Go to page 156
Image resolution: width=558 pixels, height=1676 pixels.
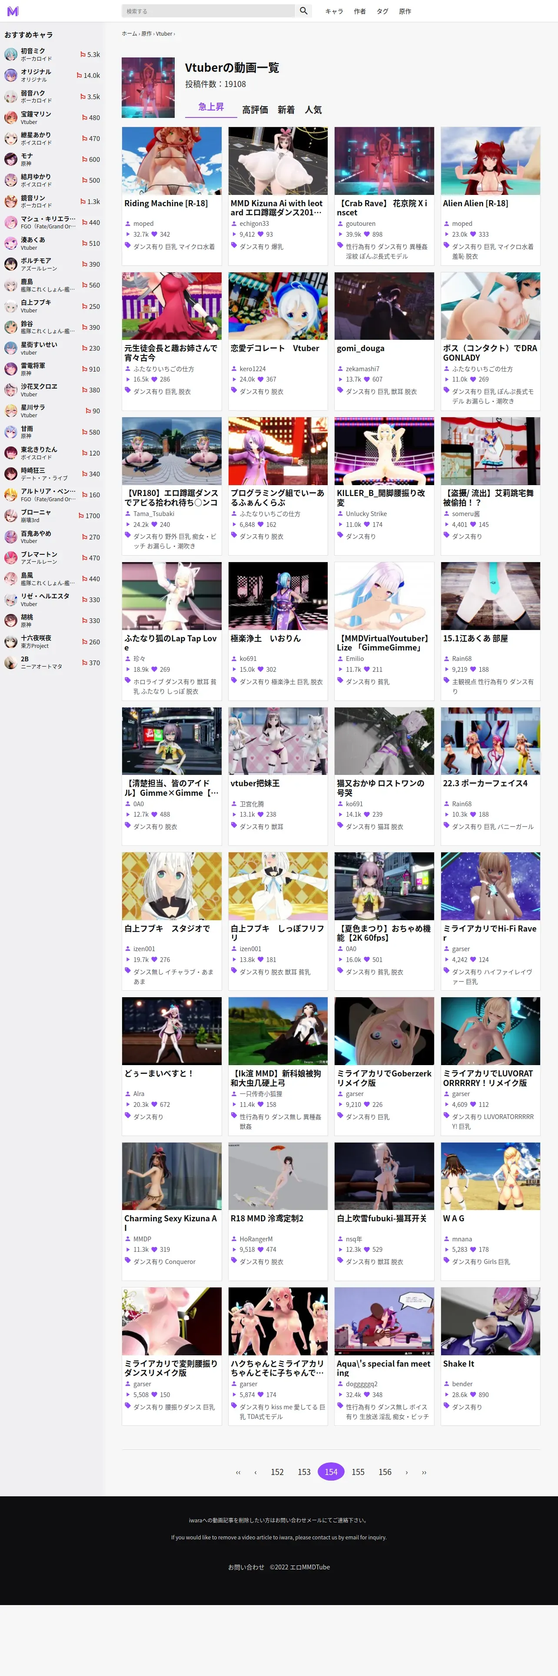(x=385, y=1472)
